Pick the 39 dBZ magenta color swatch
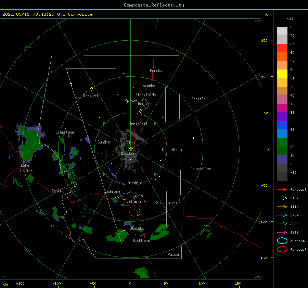 tap(282, 108)
